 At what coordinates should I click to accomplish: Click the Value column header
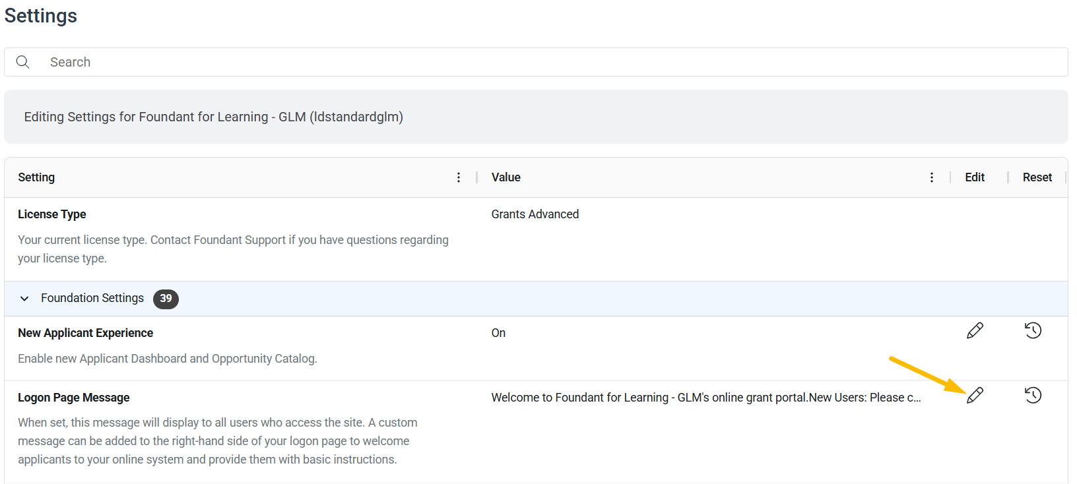[506, 177]
